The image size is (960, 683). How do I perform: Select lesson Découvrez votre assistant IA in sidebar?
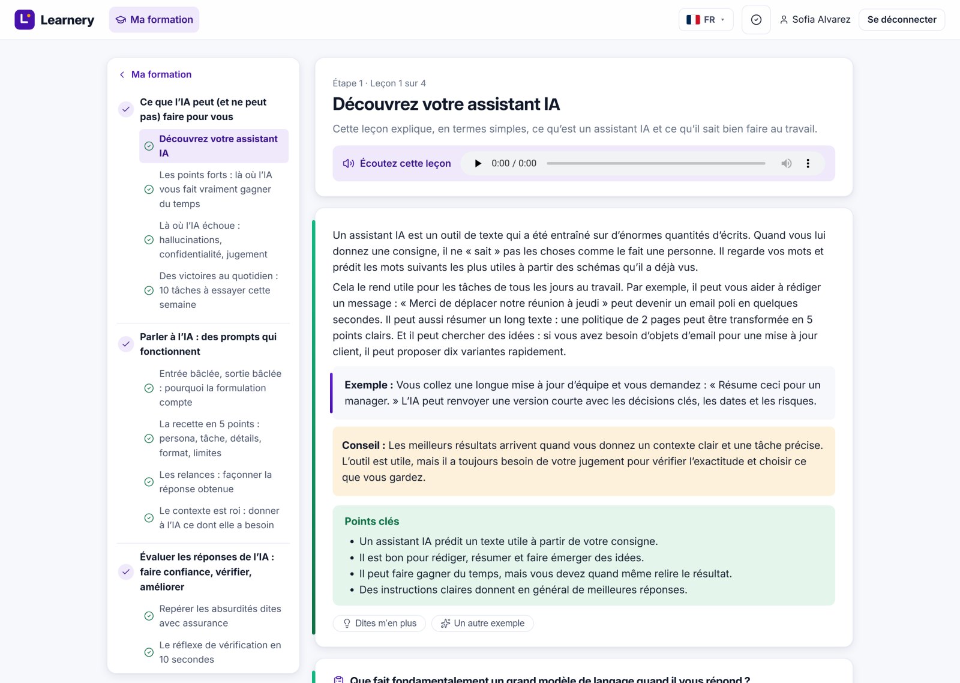point(214,146)
